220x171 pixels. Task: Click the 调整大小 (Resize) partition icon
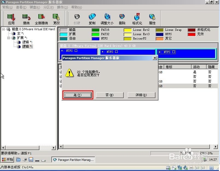pos(107,19)
